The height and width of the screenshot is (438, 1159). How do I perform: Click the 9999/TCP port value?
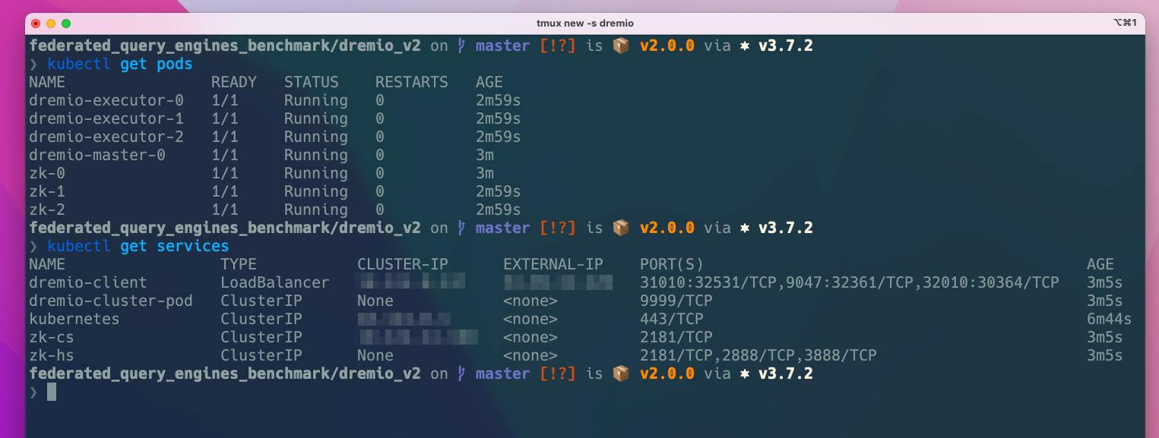(676, 301)
